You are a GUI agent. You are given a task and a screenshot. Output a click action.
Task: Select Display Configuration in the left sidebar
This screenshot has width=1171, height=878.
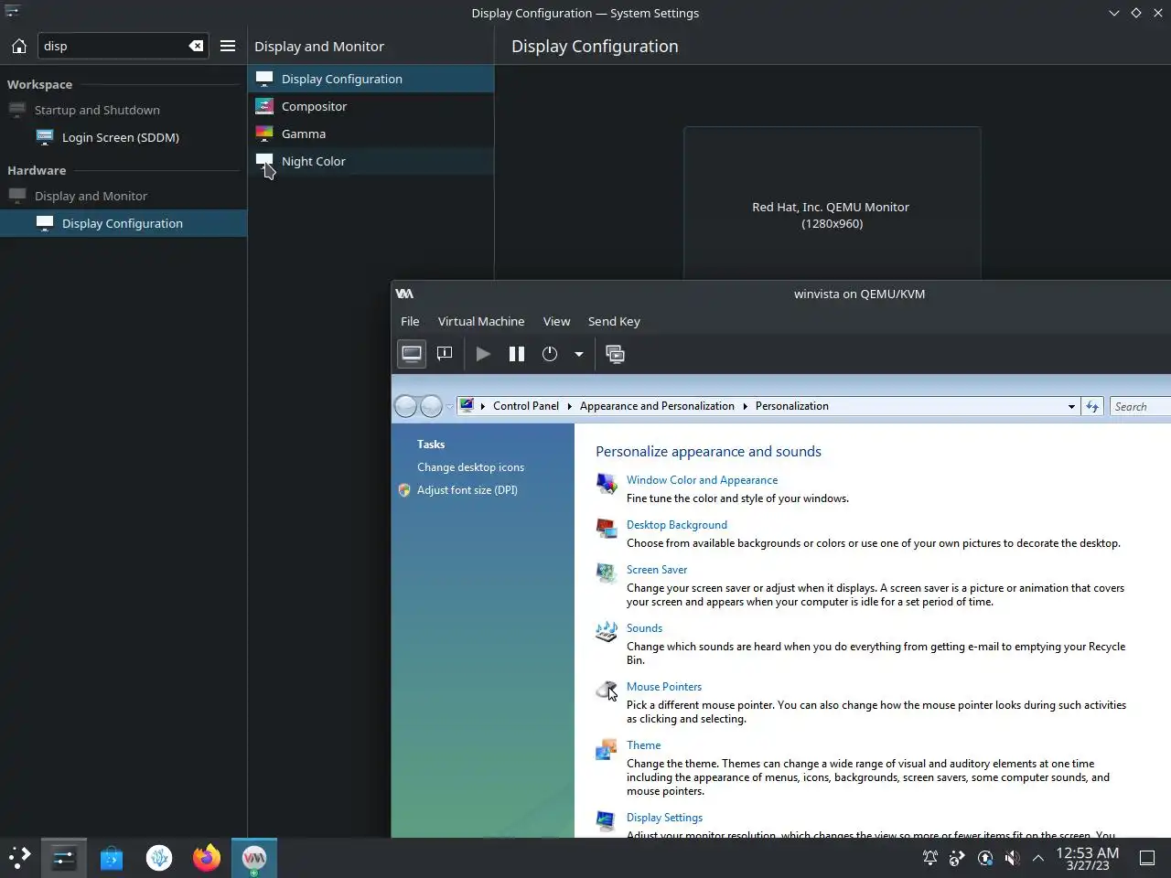pos(124,223)
